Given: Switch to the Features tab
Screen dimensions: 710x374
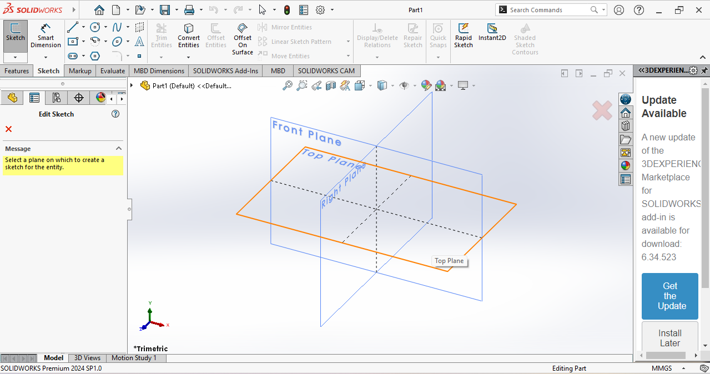Looking at the screenshot, I should (17, 70).
